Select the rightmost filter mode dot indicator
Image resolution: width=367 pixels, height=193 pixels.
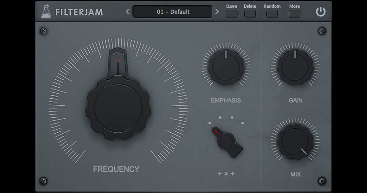[243, 123]
